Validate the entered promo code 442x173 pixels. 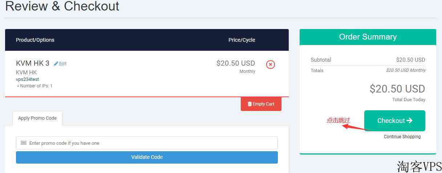click(147, 157)
